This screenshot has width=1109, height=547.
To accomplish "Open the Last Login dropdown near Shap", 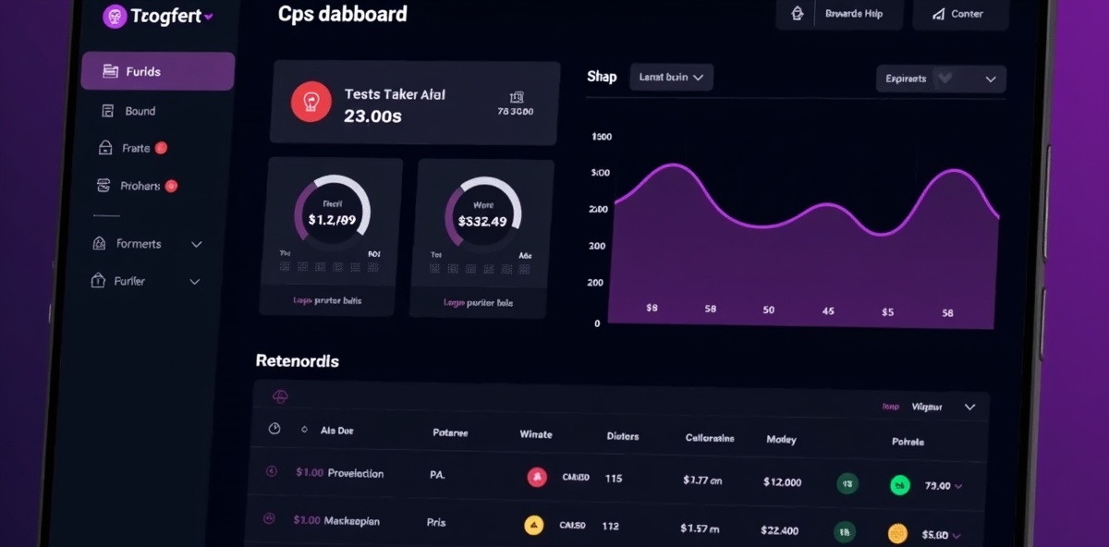I will tap(671, 77).
